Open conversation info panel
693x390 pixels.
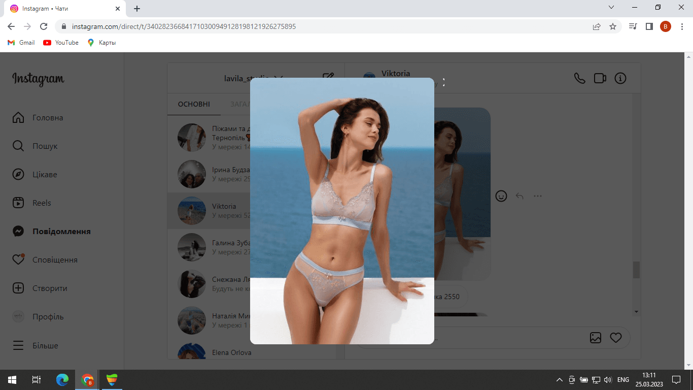(620, 78)
